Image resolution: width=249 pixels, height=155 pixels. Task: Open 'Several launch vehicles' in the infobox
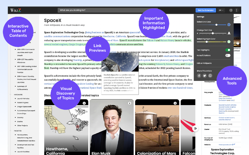coord(228,105)
